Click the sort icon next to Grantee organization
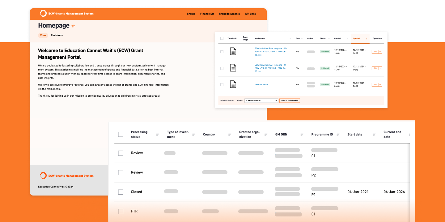 pyautogui.click(x=266, y=135)
